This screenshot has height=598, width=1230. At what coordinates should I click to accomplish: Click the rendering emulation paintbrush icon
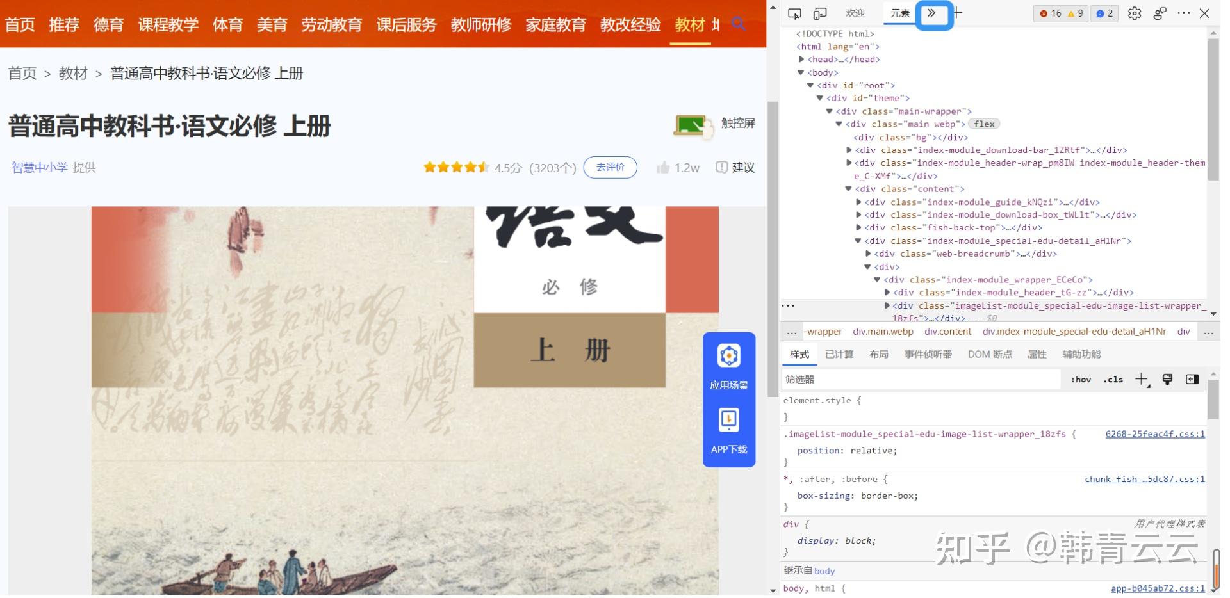coord(1167,380)
